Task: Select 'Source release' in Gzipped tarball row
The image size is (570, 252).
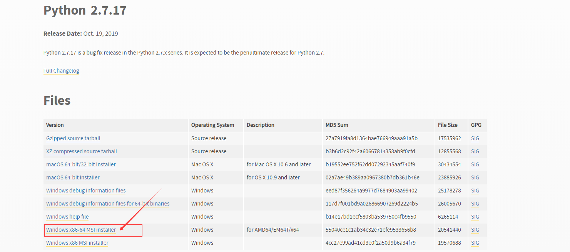Action: (x=209, y=138)
